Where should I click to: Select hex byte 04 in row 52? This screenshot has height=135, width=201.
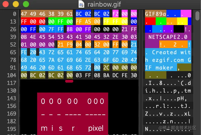[x=79, y=44]
